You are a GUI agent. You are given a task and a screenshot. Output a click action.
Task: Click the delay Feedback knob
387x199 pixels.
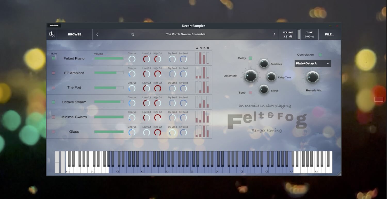coord(264,63)
